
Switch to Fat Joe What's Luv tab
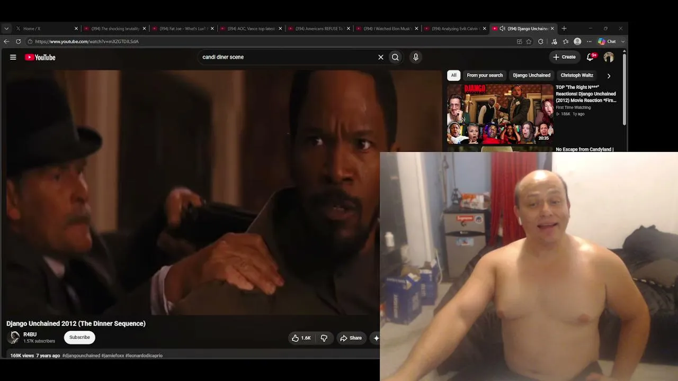(x=183, y=29)
